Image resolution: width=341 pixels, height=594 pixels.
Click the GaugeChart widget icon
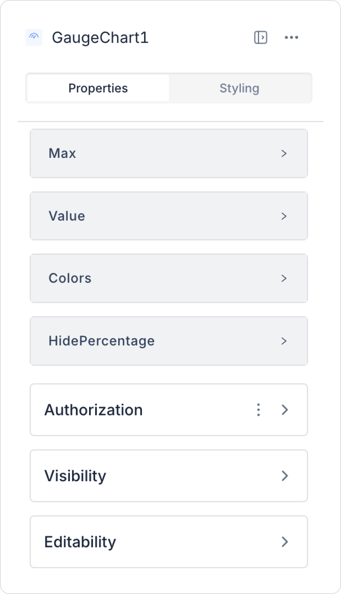click(34, 37)
